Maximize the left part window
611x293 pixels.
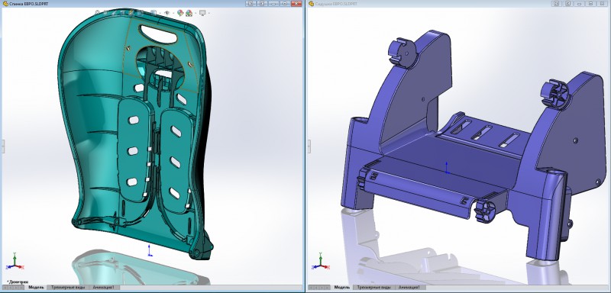coord(285,3)
